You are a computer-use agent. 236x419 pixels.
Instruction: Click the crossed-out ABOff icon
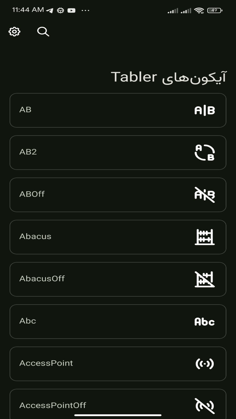(205, 195)
